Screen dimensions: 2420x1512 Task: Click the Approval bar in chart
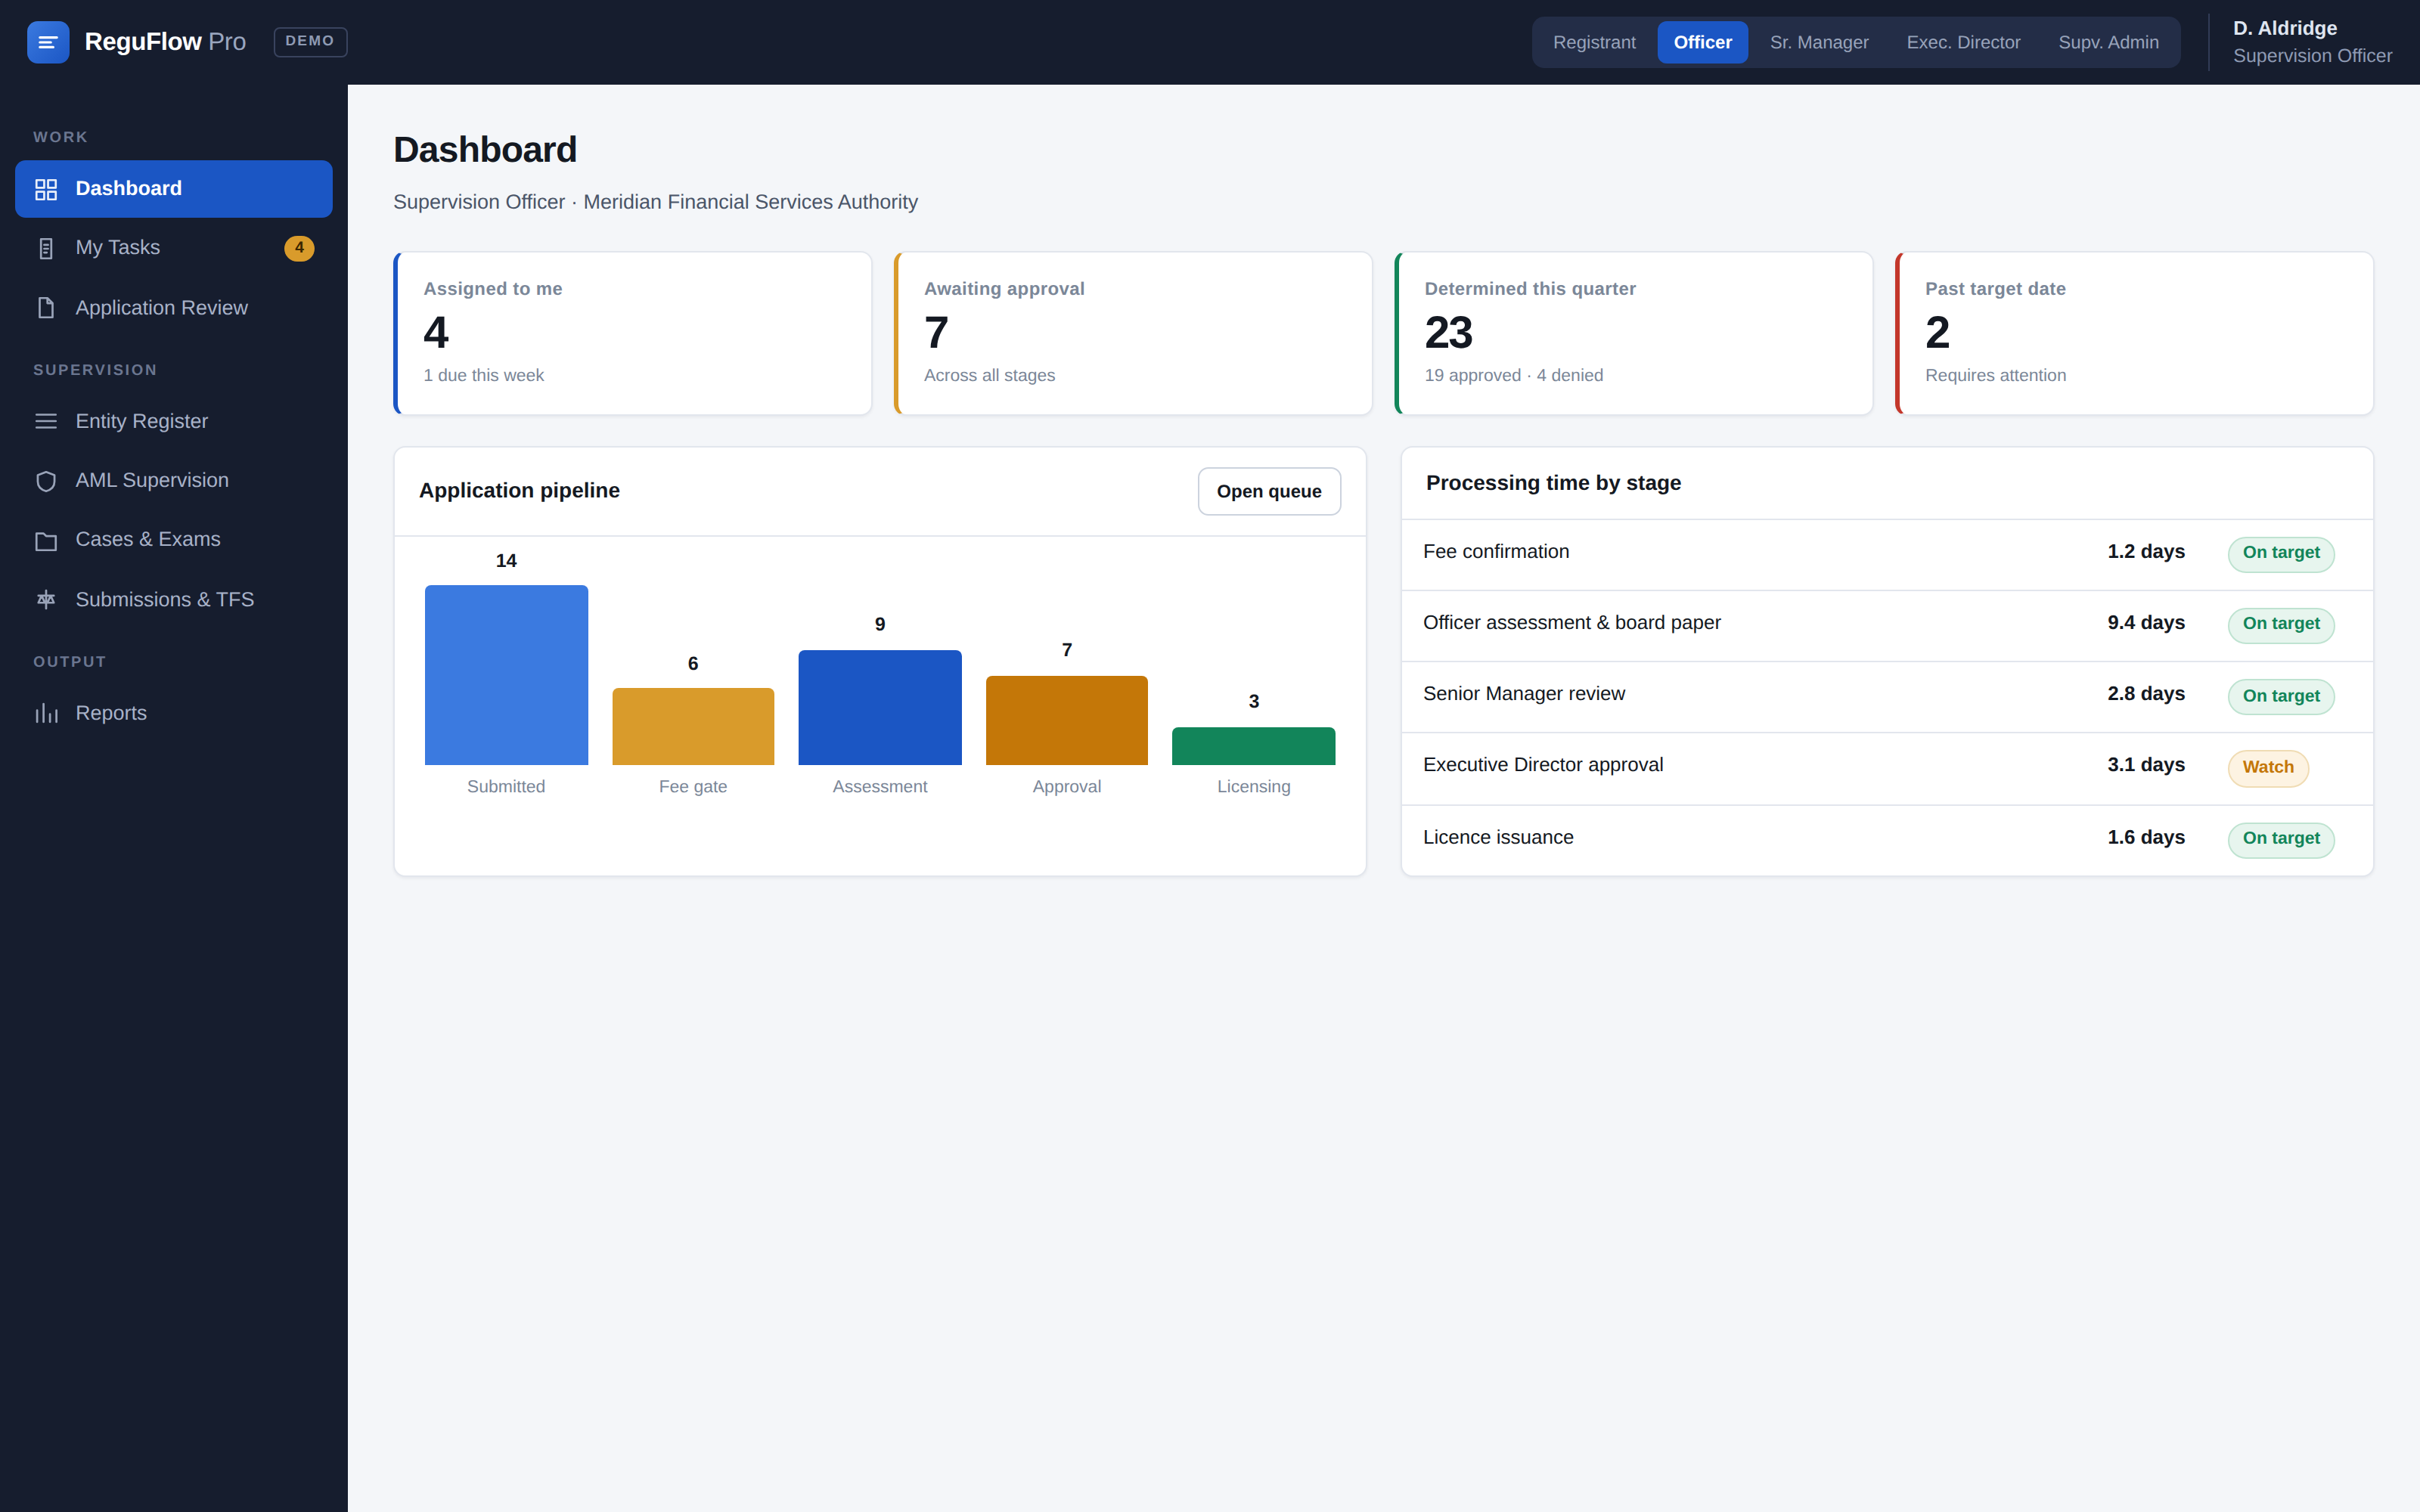click(x=1066, y=720)
